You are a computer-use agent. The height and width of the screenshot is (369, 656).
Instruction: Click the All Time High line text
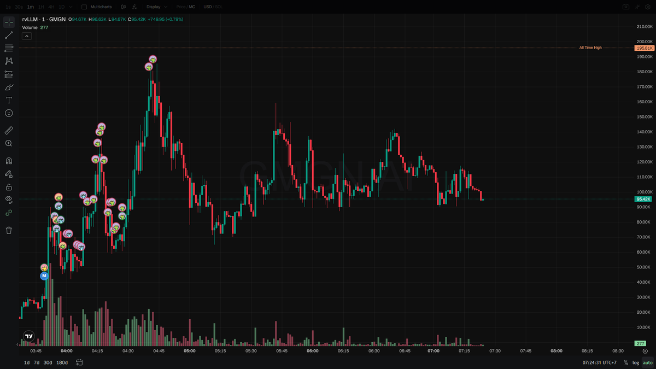(x=590, y=48)
